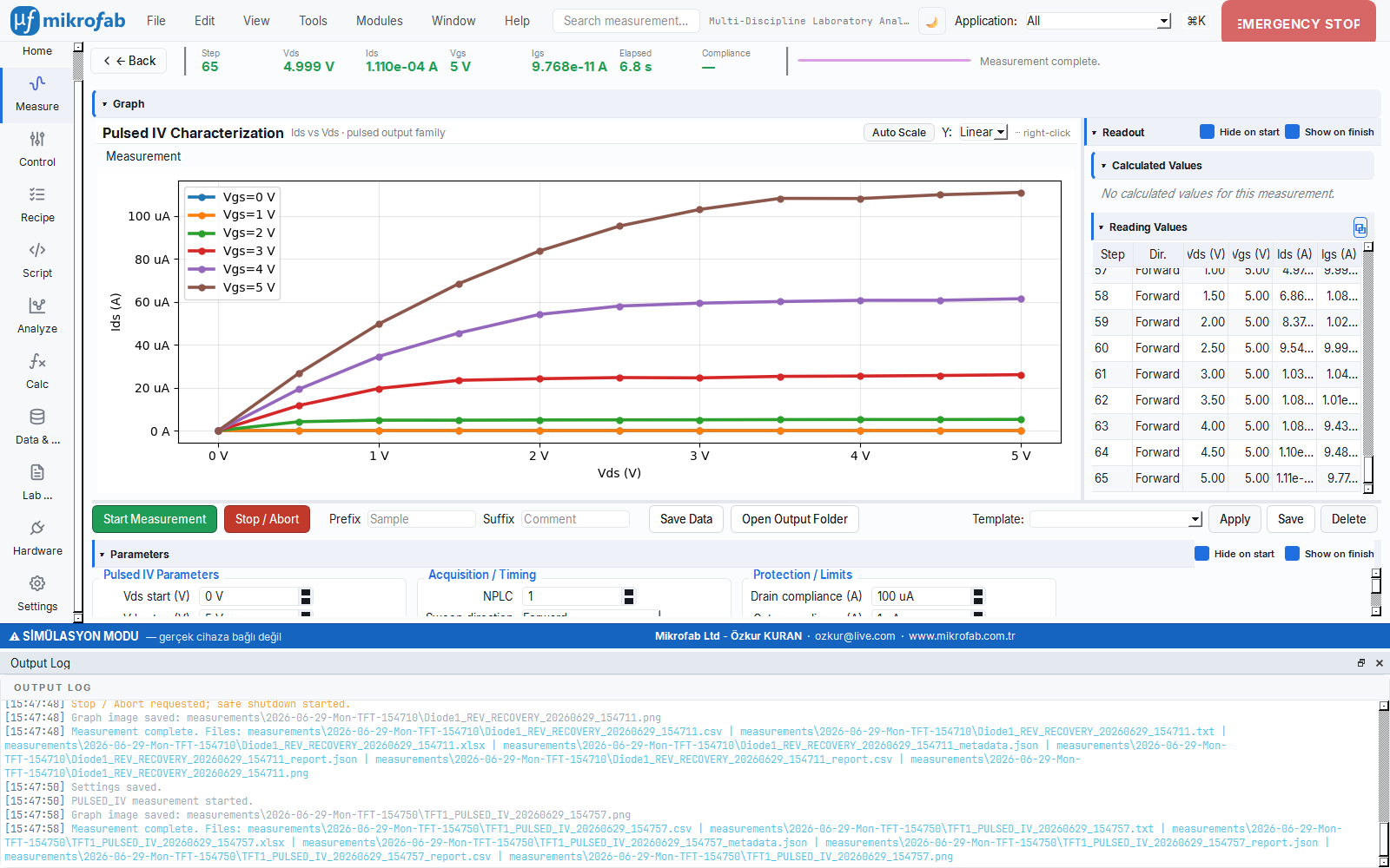1390x868 pixels.
Task: Click the Search measurement field
Action: tap(626, 21)
